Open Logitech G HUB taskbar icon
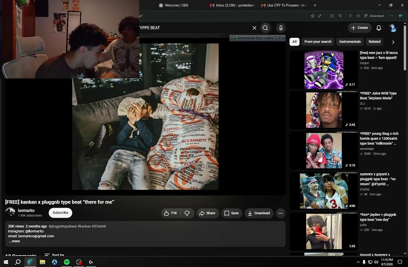This screenshot has height=267, width=408. coord(91,262)
